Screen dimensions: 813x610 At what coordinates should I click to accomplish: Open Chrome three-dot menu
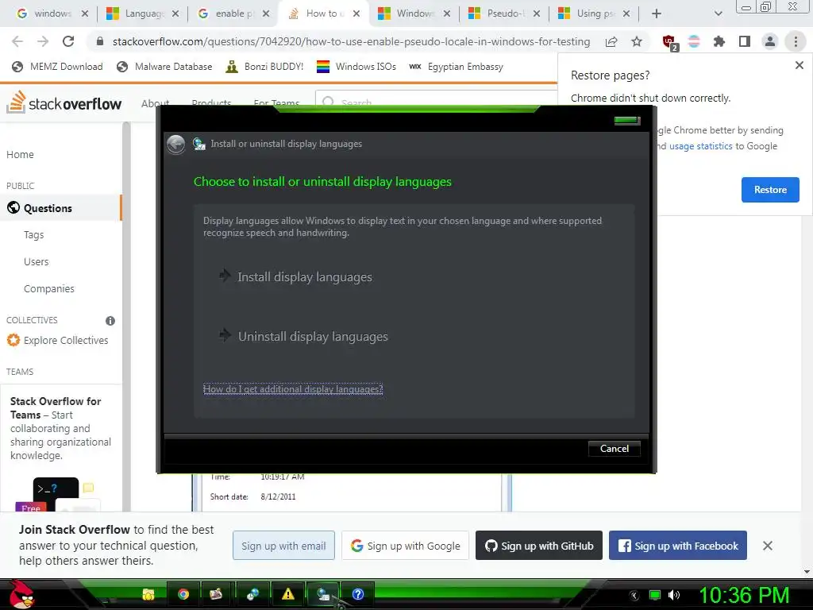click(796, 41)
